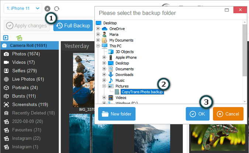Screen dimensions: 249x153
Task: Click the Music note icon
Action: 111,80
